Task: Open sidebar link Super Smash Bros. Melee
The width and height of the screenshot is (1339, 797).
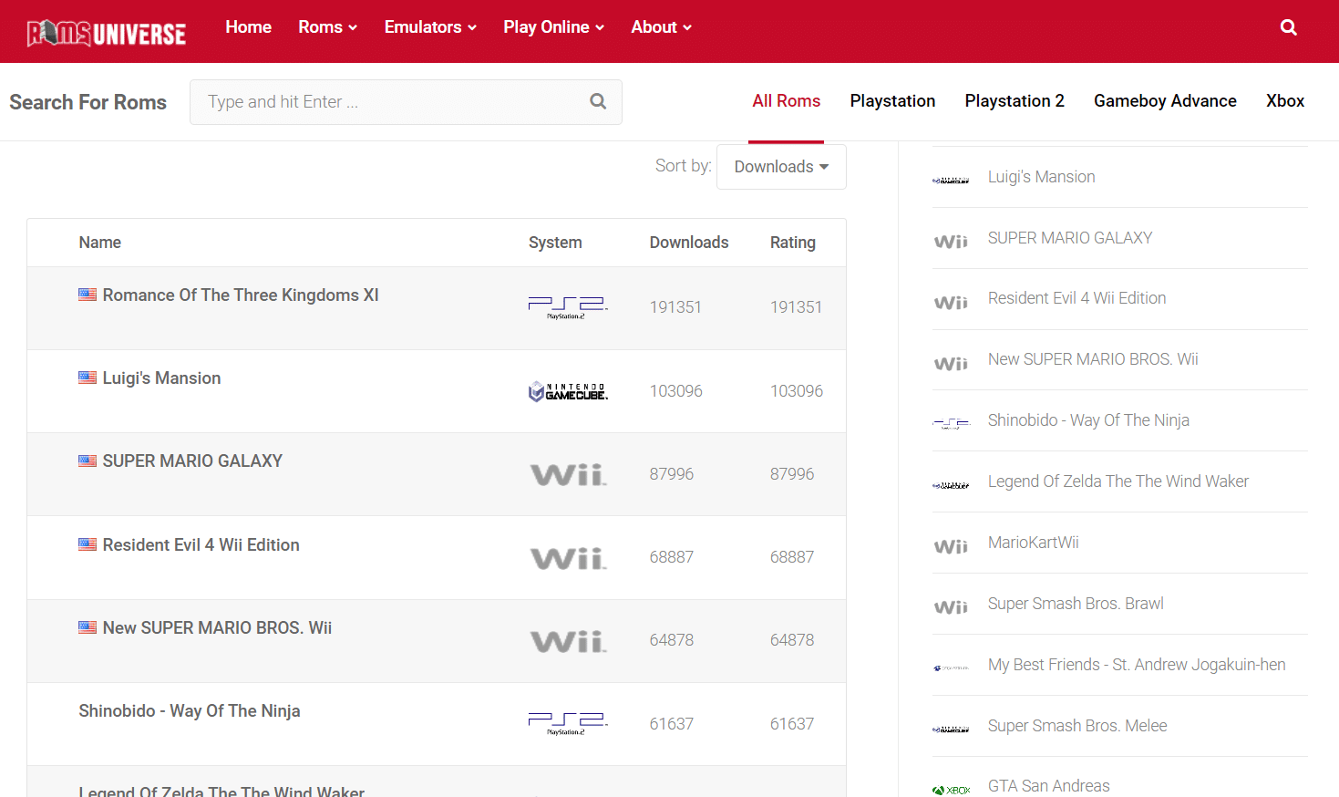Action: [x=1077, y=726]
